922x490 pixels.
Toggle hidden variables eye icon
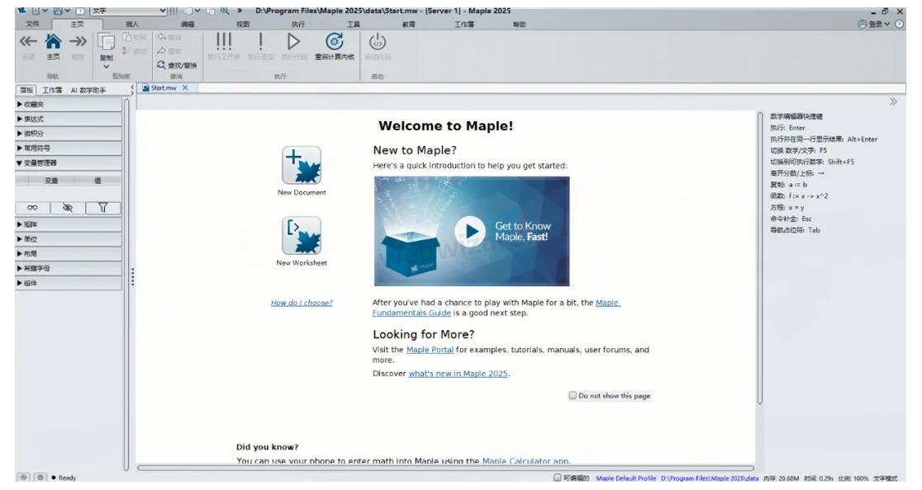(69, 207)
